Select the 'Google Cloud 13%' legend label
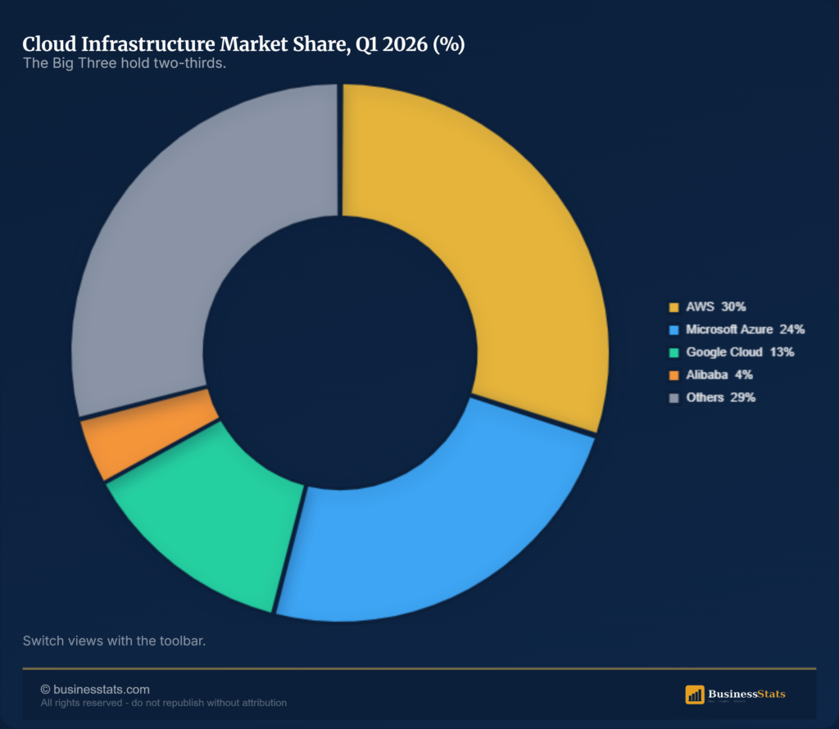 tap(740, 352)
